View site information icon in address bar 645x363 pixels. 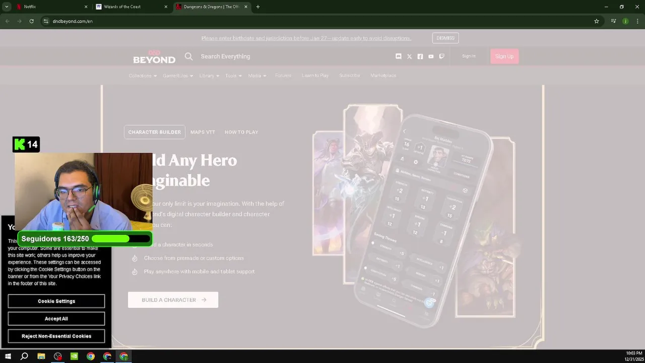click(46, 21)
